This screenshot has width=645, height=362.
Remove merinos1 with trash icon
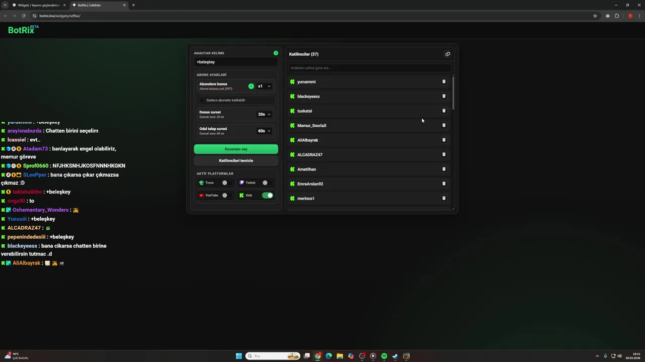[444, 198]
